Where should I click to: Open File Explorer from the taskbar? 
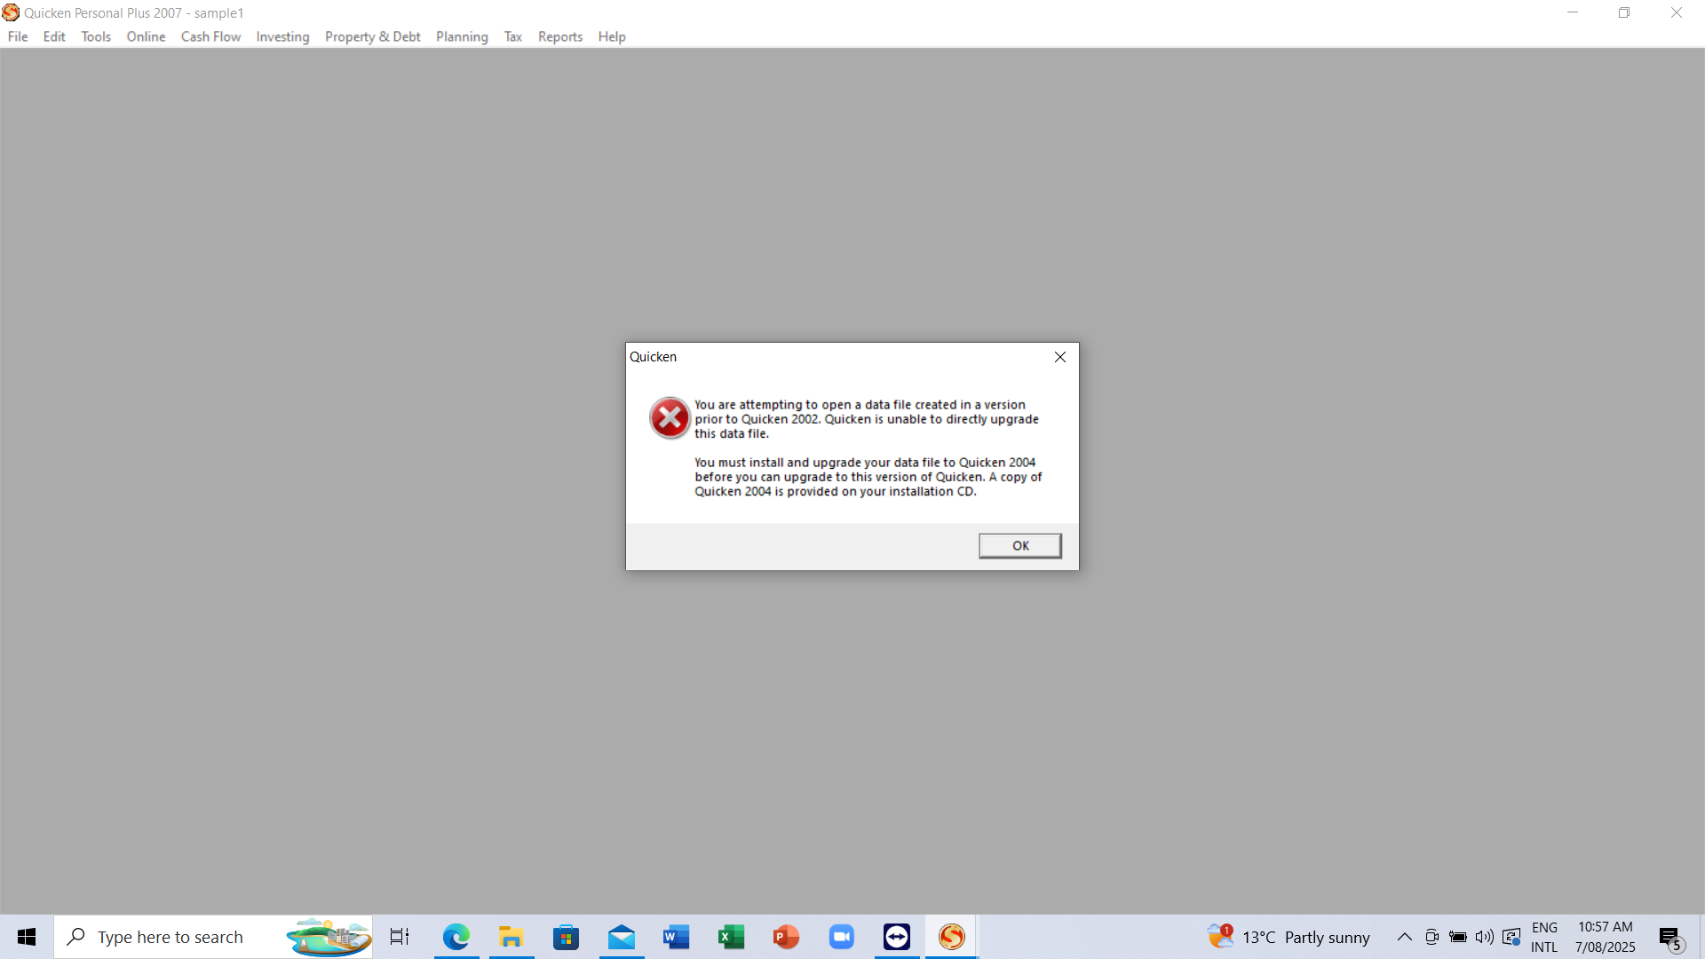(511, 937)
